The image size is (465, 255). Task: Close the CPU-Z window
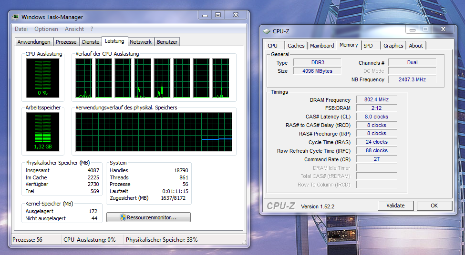click(x=443, y=29)
